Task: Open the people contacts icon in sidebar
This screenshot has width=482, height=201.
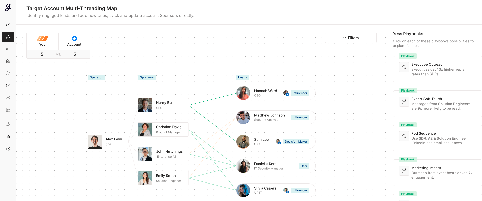Action: (x=8, y=73)
